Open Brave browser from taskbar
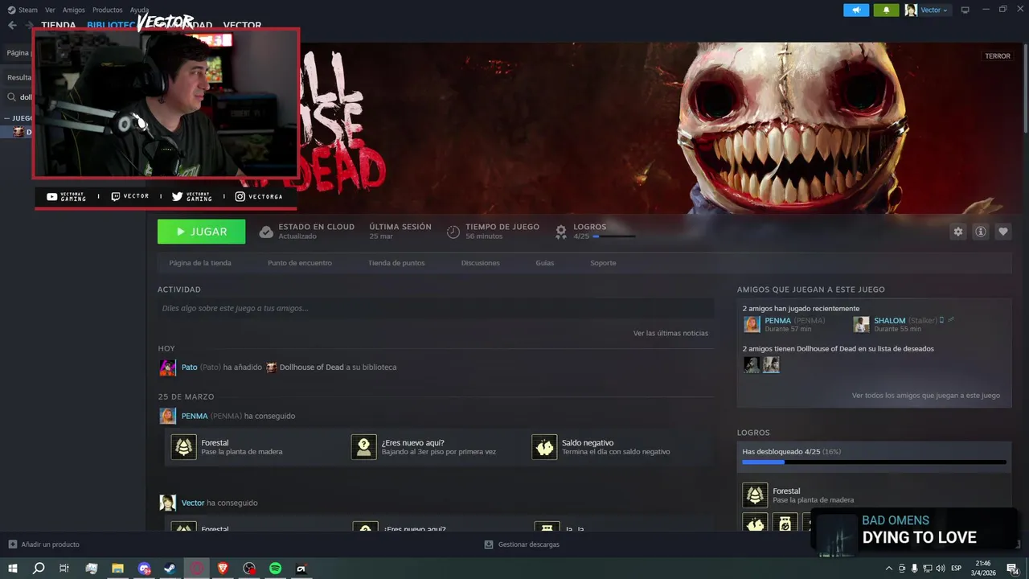The image size is (1029, 579). pos(223,569)
